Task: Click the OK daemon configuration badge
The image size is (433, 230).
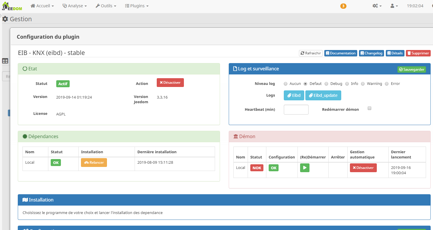Action: [x=274, y=168]
